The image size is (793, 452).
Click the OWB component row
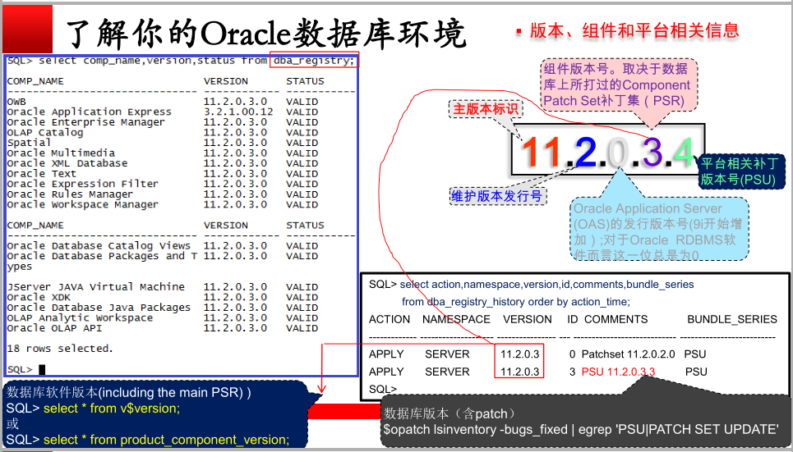[x=163, y=102]
